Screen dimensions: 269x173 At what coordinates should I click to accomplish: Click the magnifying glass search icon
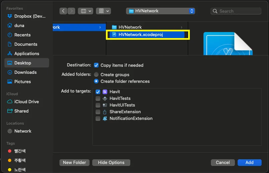pyautogui.click(x=215, y=11)
